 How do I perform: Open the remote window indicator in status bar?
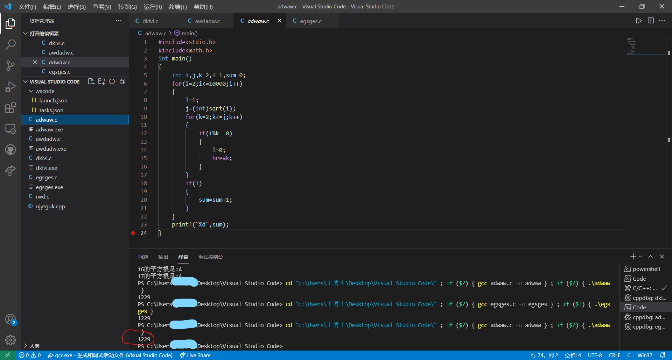tap(7, 355)
